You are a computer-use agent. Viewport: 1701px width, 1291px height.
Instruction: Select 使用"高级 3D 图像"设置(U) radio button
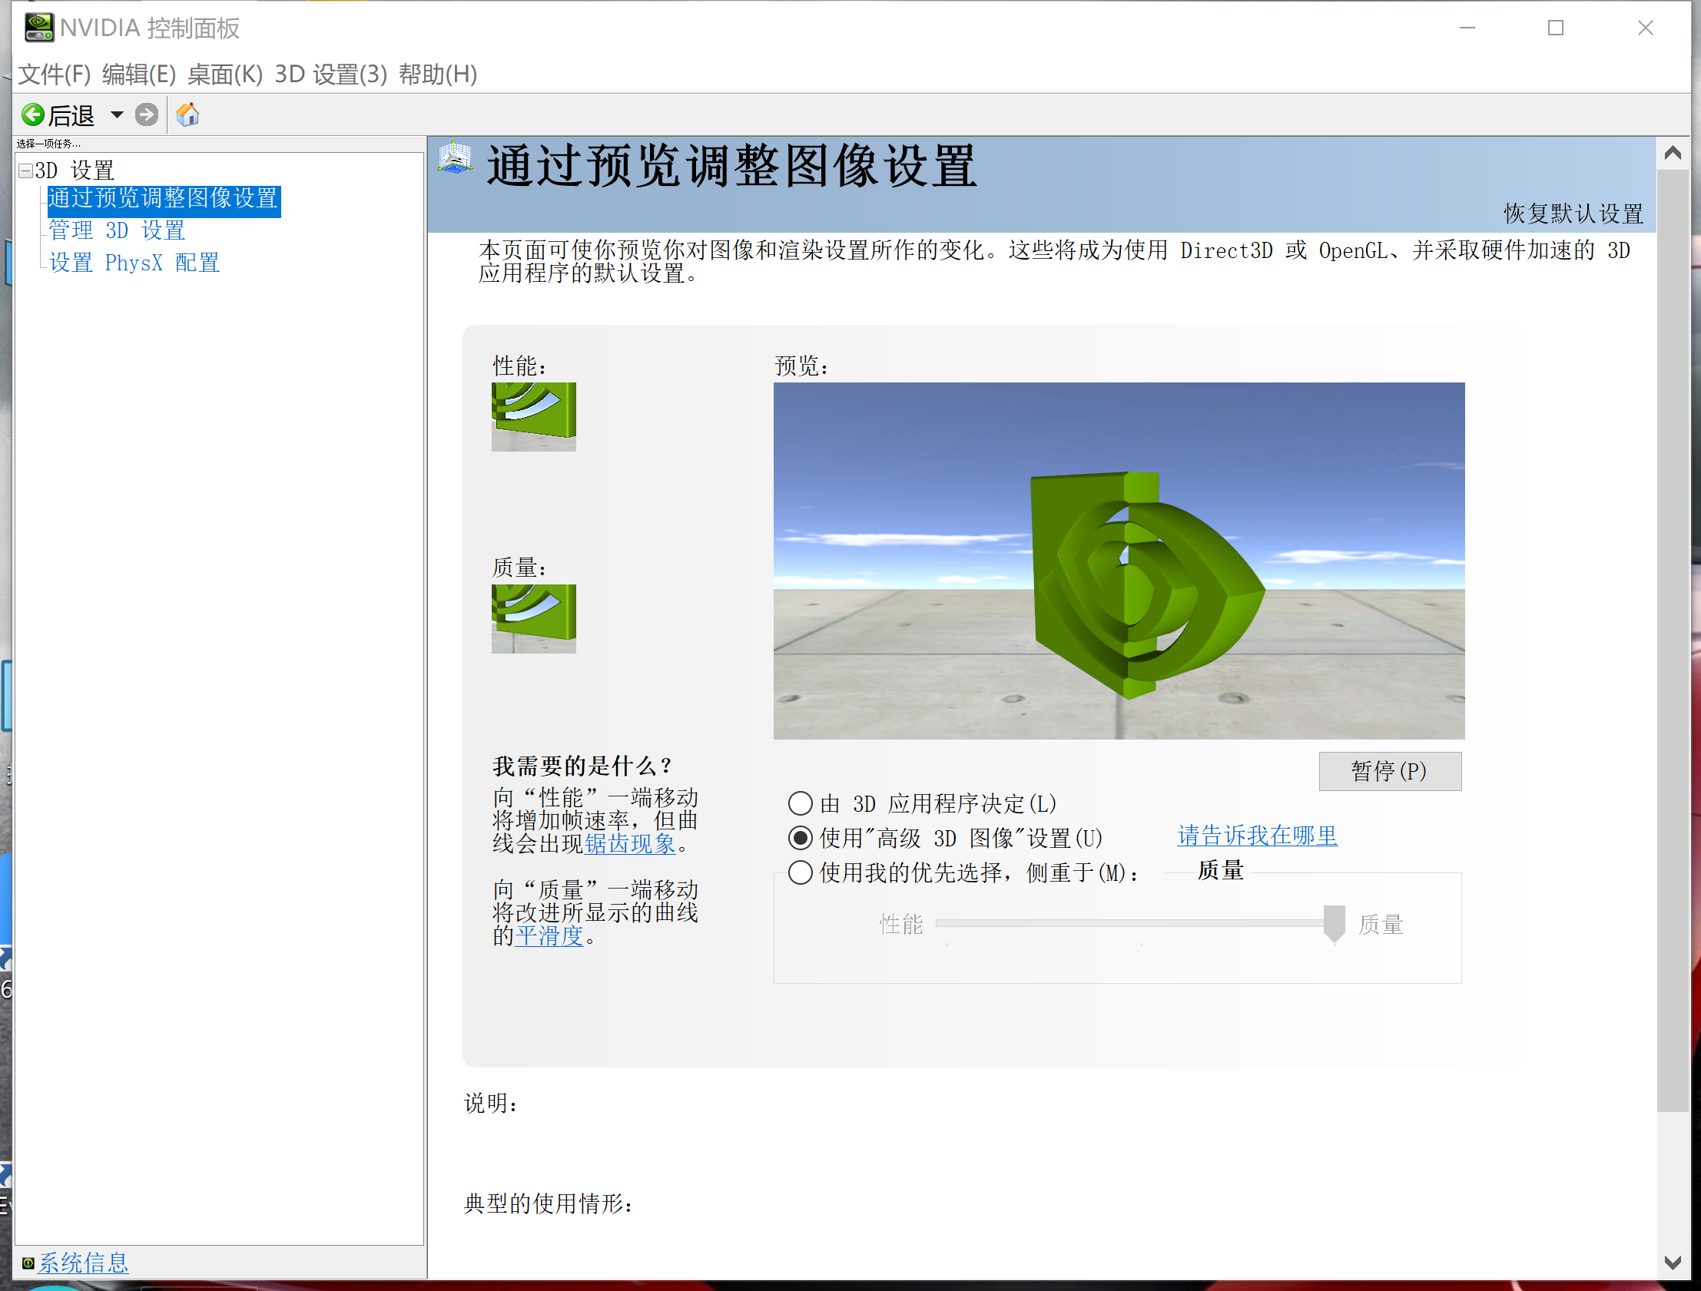coord(801,838)
